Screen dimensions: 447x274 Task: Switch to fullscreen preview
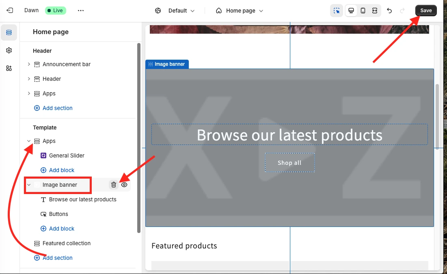click(375, 11)
